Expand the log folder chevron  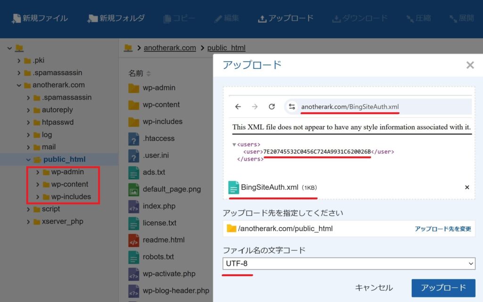tap(28, 135)
